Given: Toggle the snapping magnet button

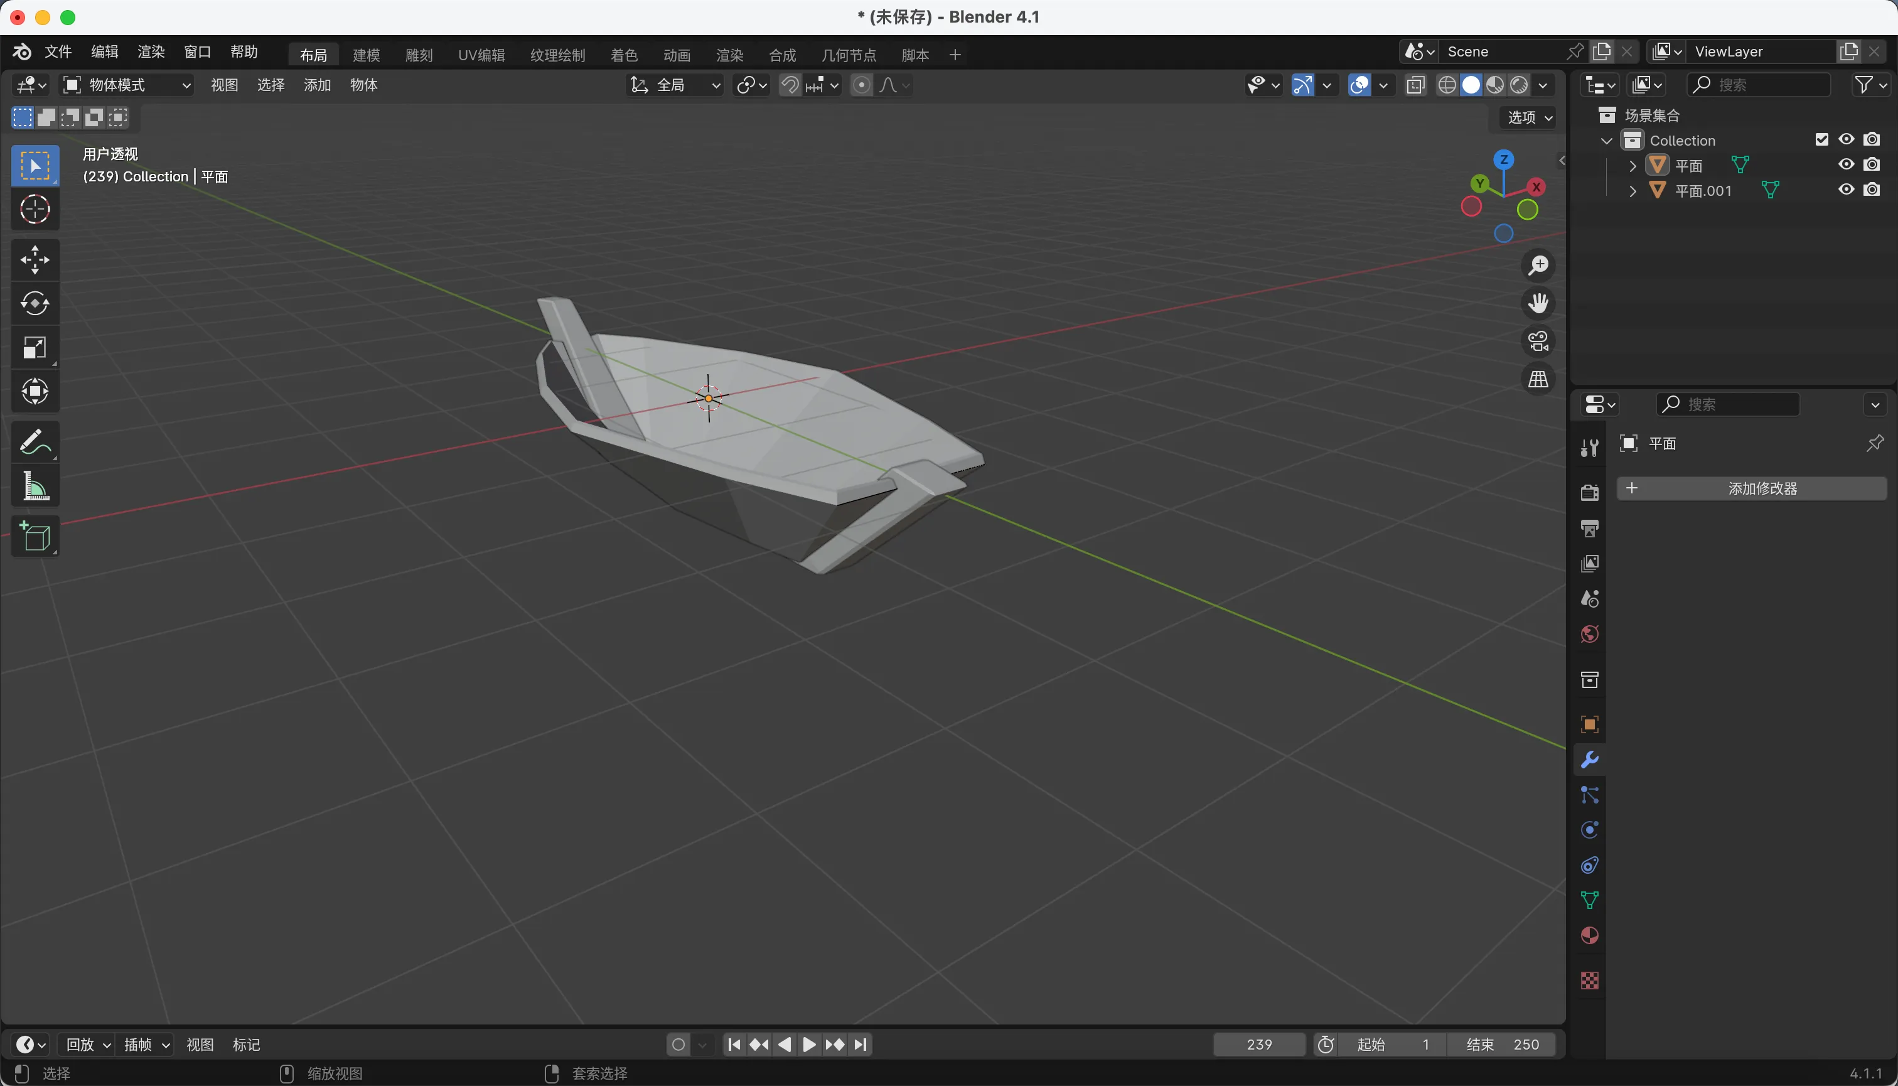Looking at the screenshot, I should coord(790,85).
